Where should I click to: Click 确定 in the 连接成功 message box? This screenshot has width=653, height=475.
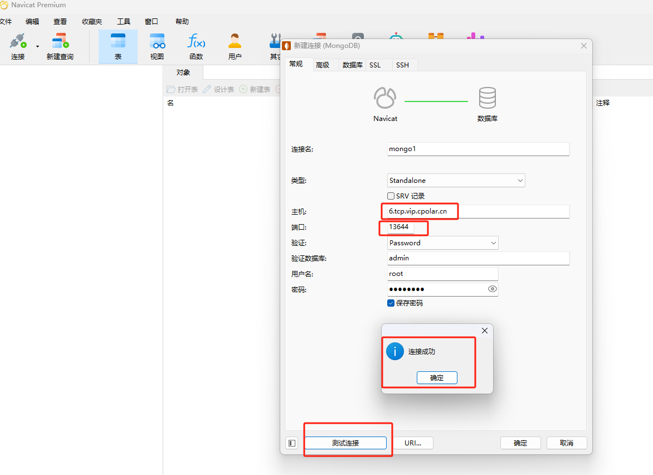point(437,377)
